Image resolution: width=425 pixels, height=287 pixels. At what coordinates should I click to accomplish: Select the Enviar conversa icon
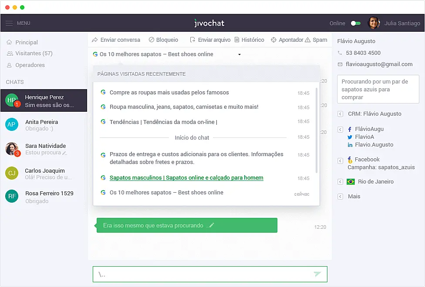point(94,40)
